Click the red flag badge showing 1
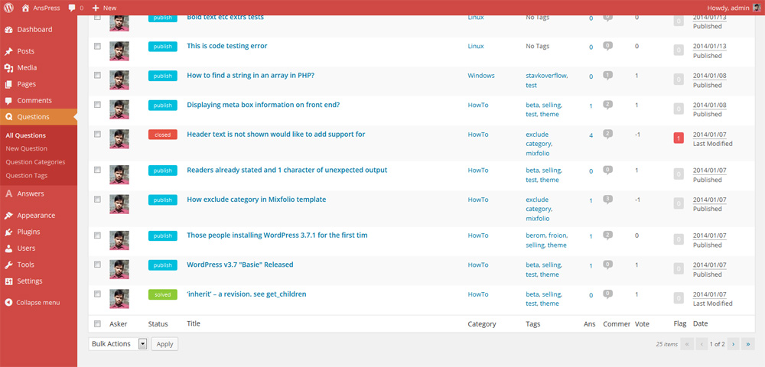Image resolution: width=765 pixels, height=367 pixels. click(x=678, y=138)
